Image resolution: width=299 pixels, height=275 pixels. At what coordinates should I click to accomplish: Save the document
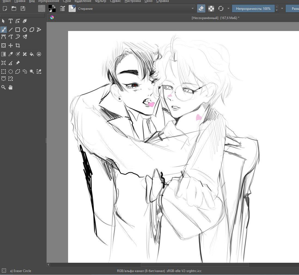click(x=23, y=8)
